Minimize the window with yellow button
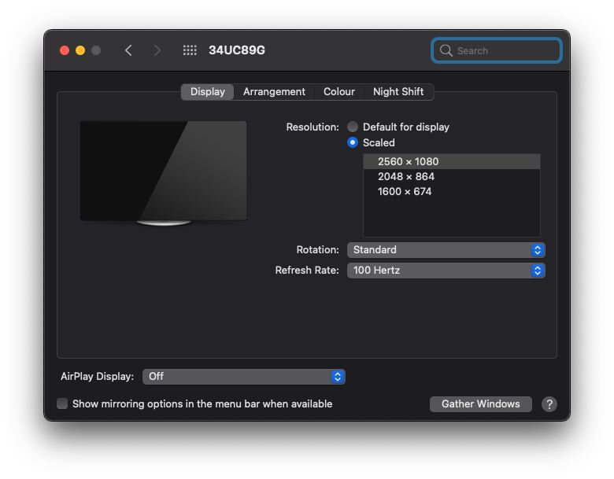This screenshot has width=614, height=479. click(80, 50)
